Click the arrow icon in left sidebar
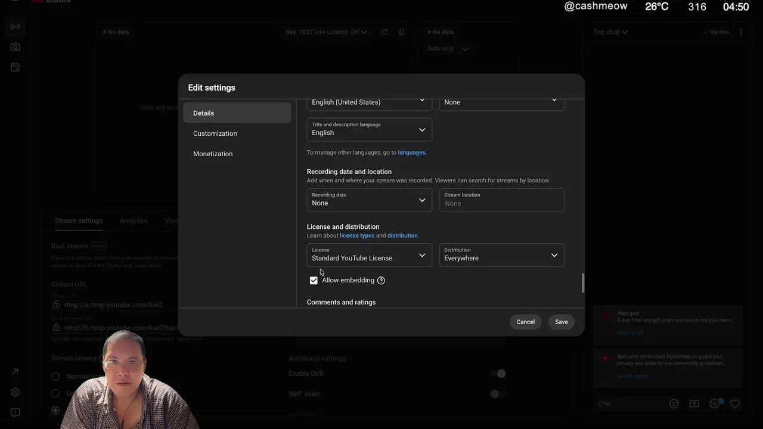 (x=15, y=372)
